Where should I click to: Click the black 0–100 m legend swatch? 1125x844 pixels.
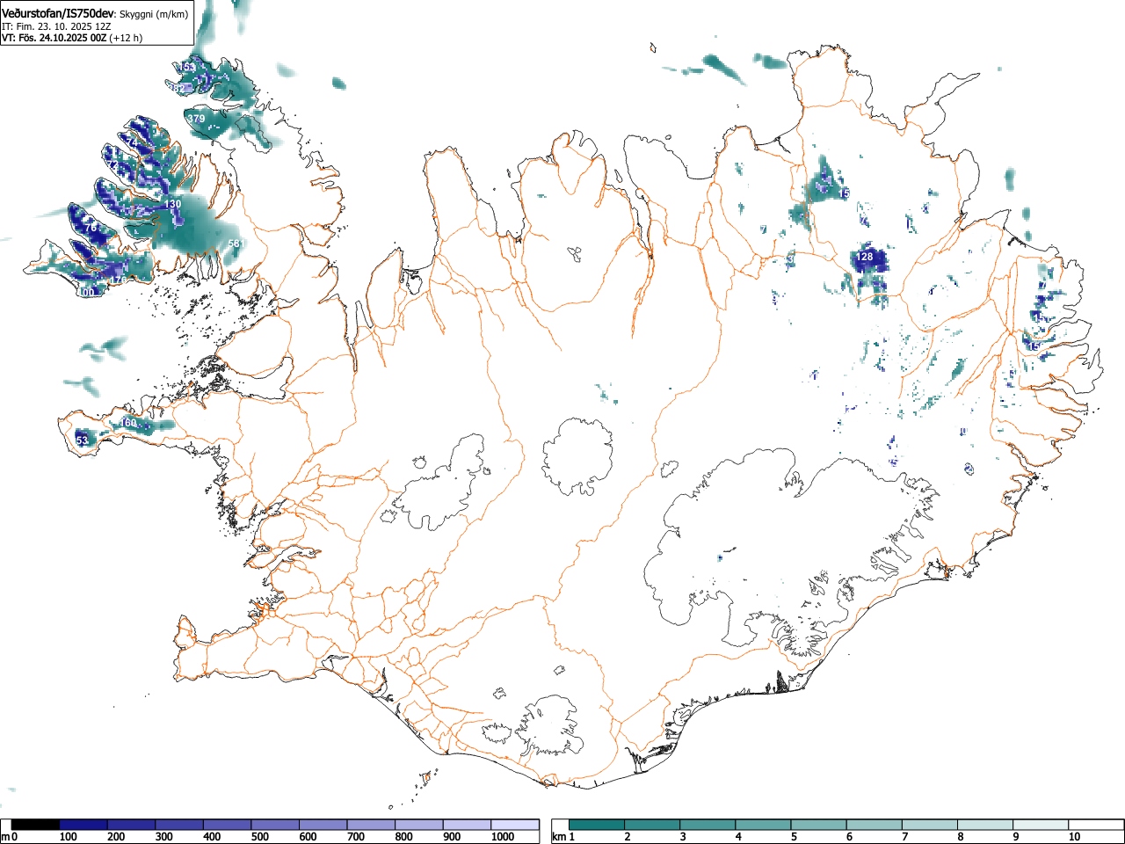tap(36, 825)
